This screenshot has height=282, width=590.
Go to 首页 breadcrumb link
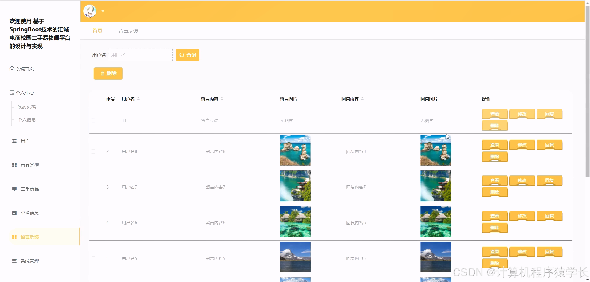pos(97,31)
